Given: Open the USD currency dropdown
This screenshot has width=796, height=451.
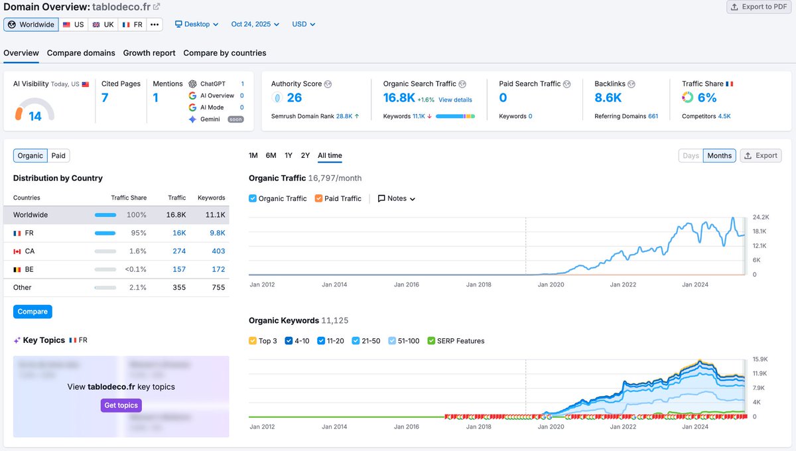Looking at the screenshot, I should point(304,24).
